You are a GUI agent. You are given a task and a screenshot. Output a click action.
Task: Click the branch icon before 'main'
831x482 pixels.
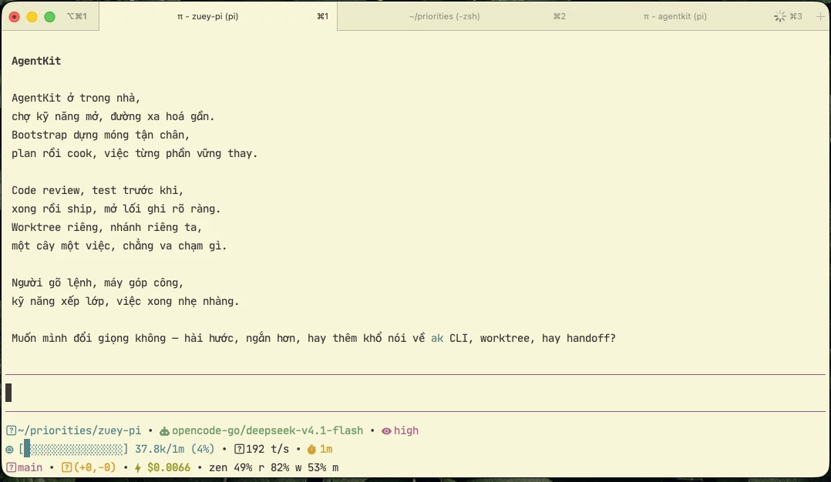(x=11, y=467)
